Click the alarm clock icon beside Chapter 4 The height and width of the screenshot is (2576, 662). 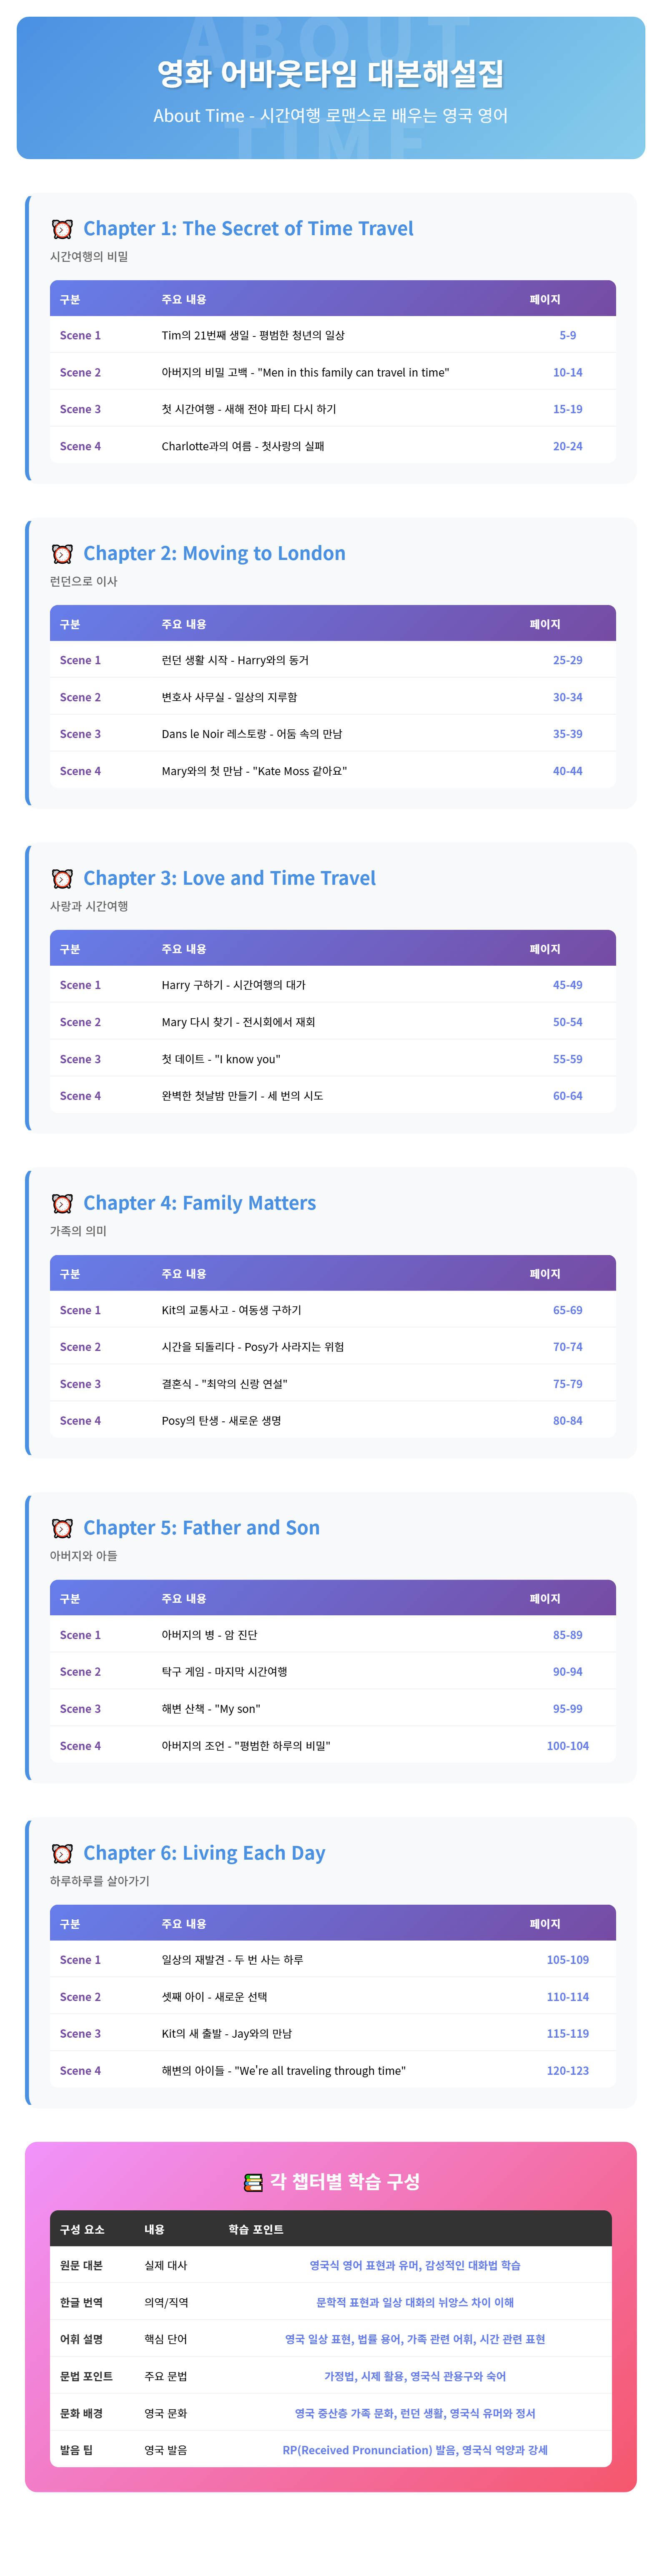click(x=62, y=1204)
